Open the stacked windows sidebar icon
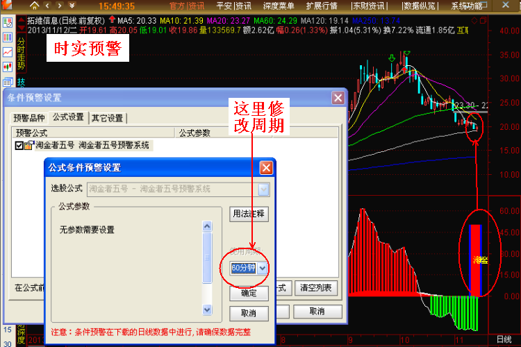The image size is (521, 347). click(8, 82)
